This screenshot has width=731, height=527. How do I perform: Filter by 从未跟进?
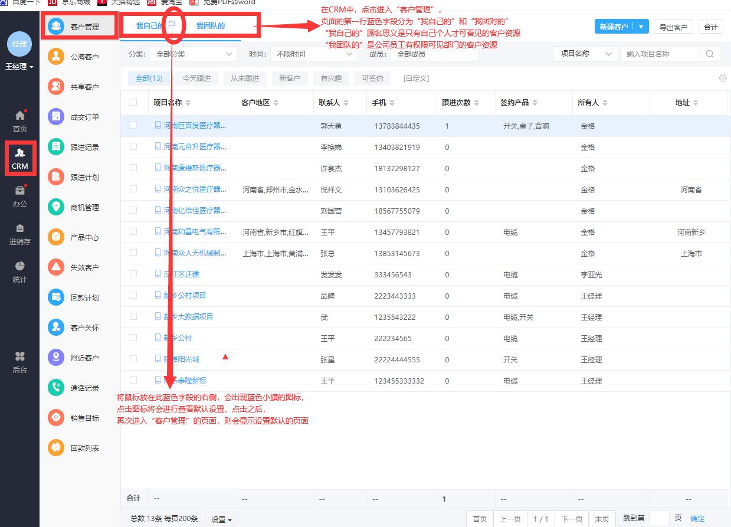click(x=245, y=78)
